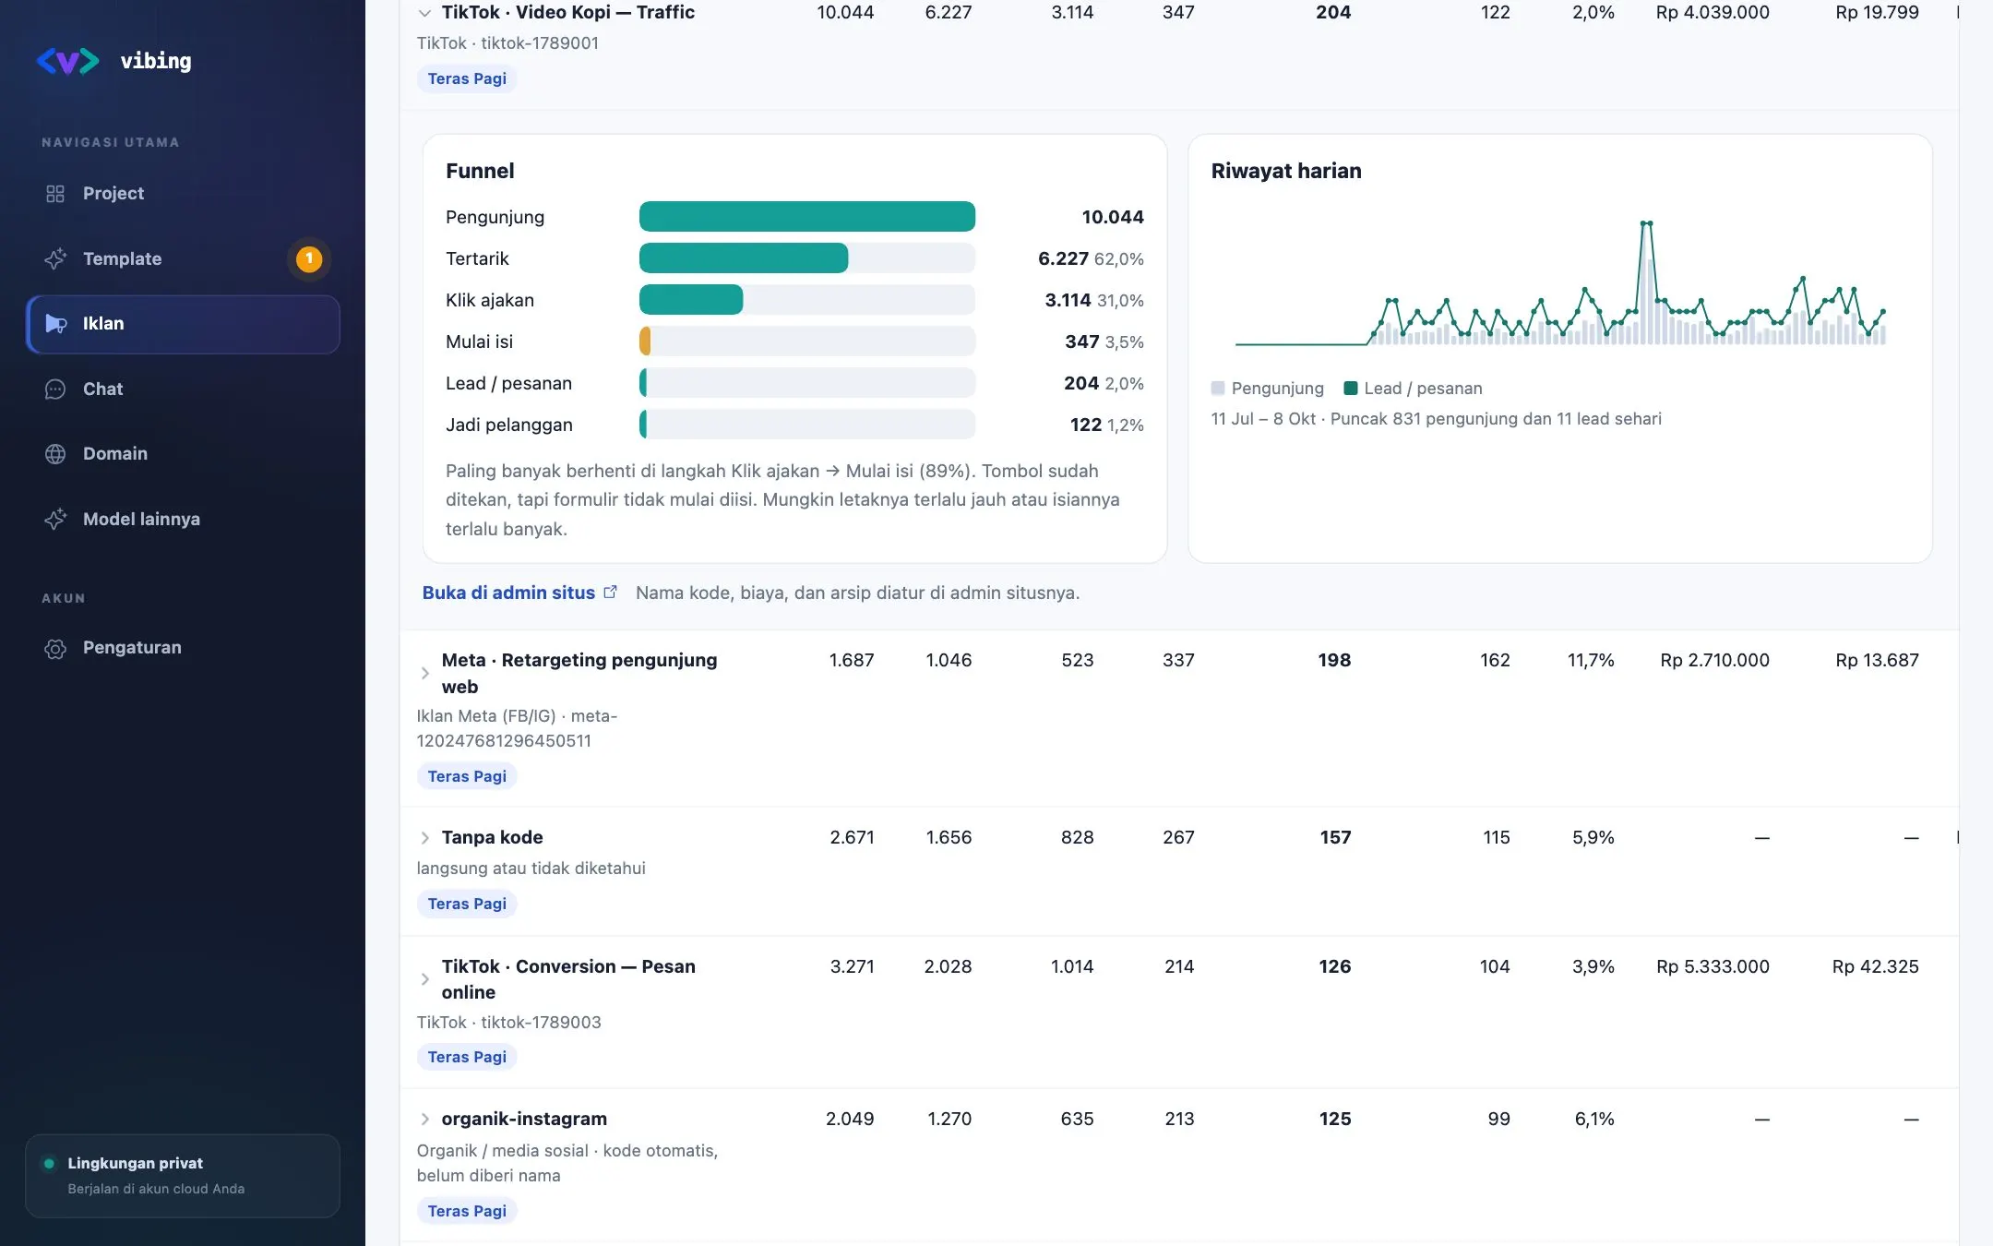Select Chat in the sidebar
The height and width of the screenshot is (1246, 1993).
(x=183, y=389)
